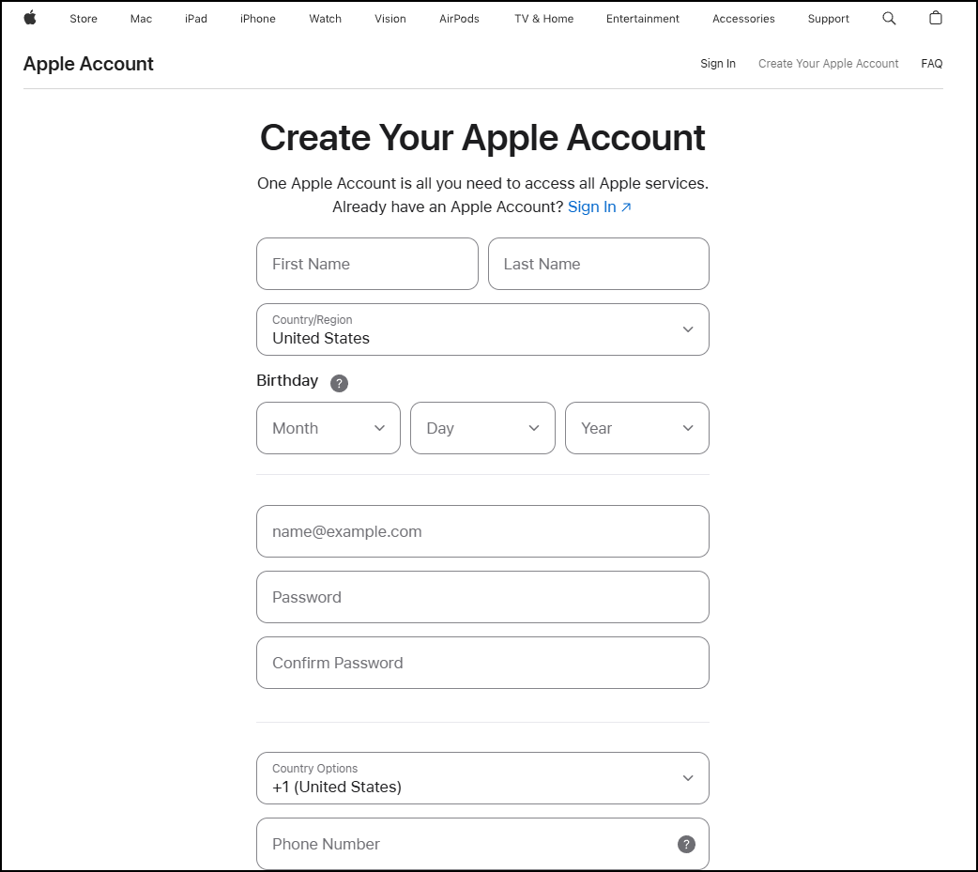978x872 pixels.
Task: Click the Apple logo icon
Action: tap(30, 18)
